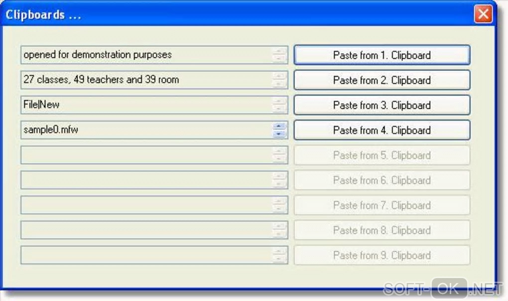Viewport: 508px width, 301px height.
Task: Select Paste from 3. Clipboard button
Action: click(x=381, y=105)
